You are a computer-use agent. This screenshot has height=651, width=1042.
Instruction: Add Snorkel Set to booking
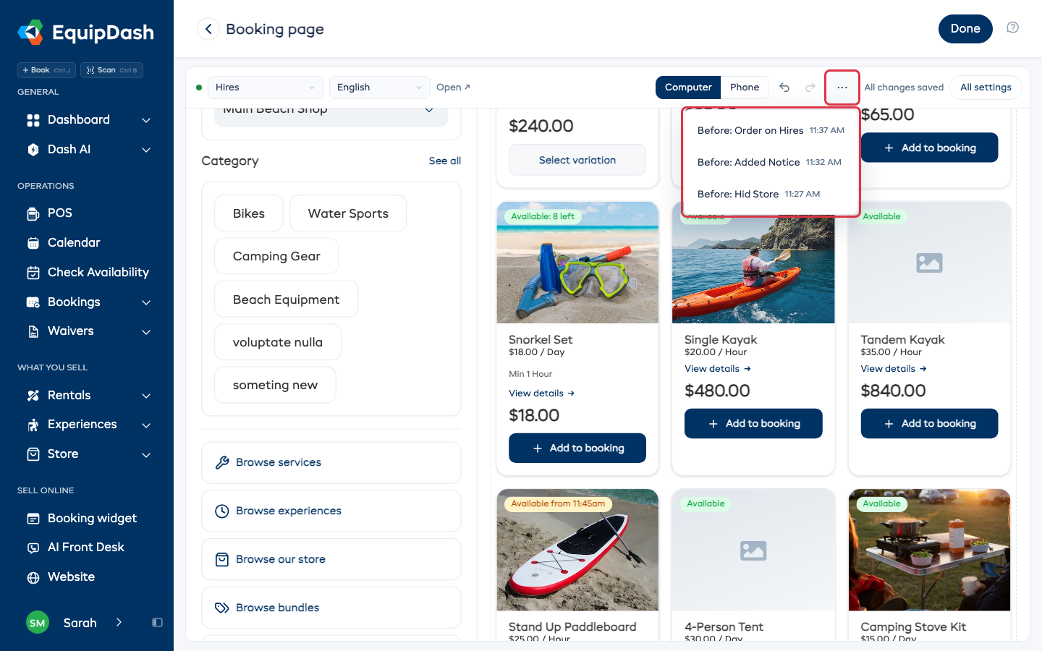(577, 448)
